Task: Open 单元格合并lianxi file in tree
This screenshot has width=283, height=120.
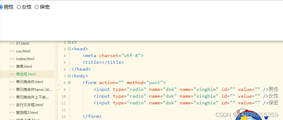Action: [x=34, y=90]
